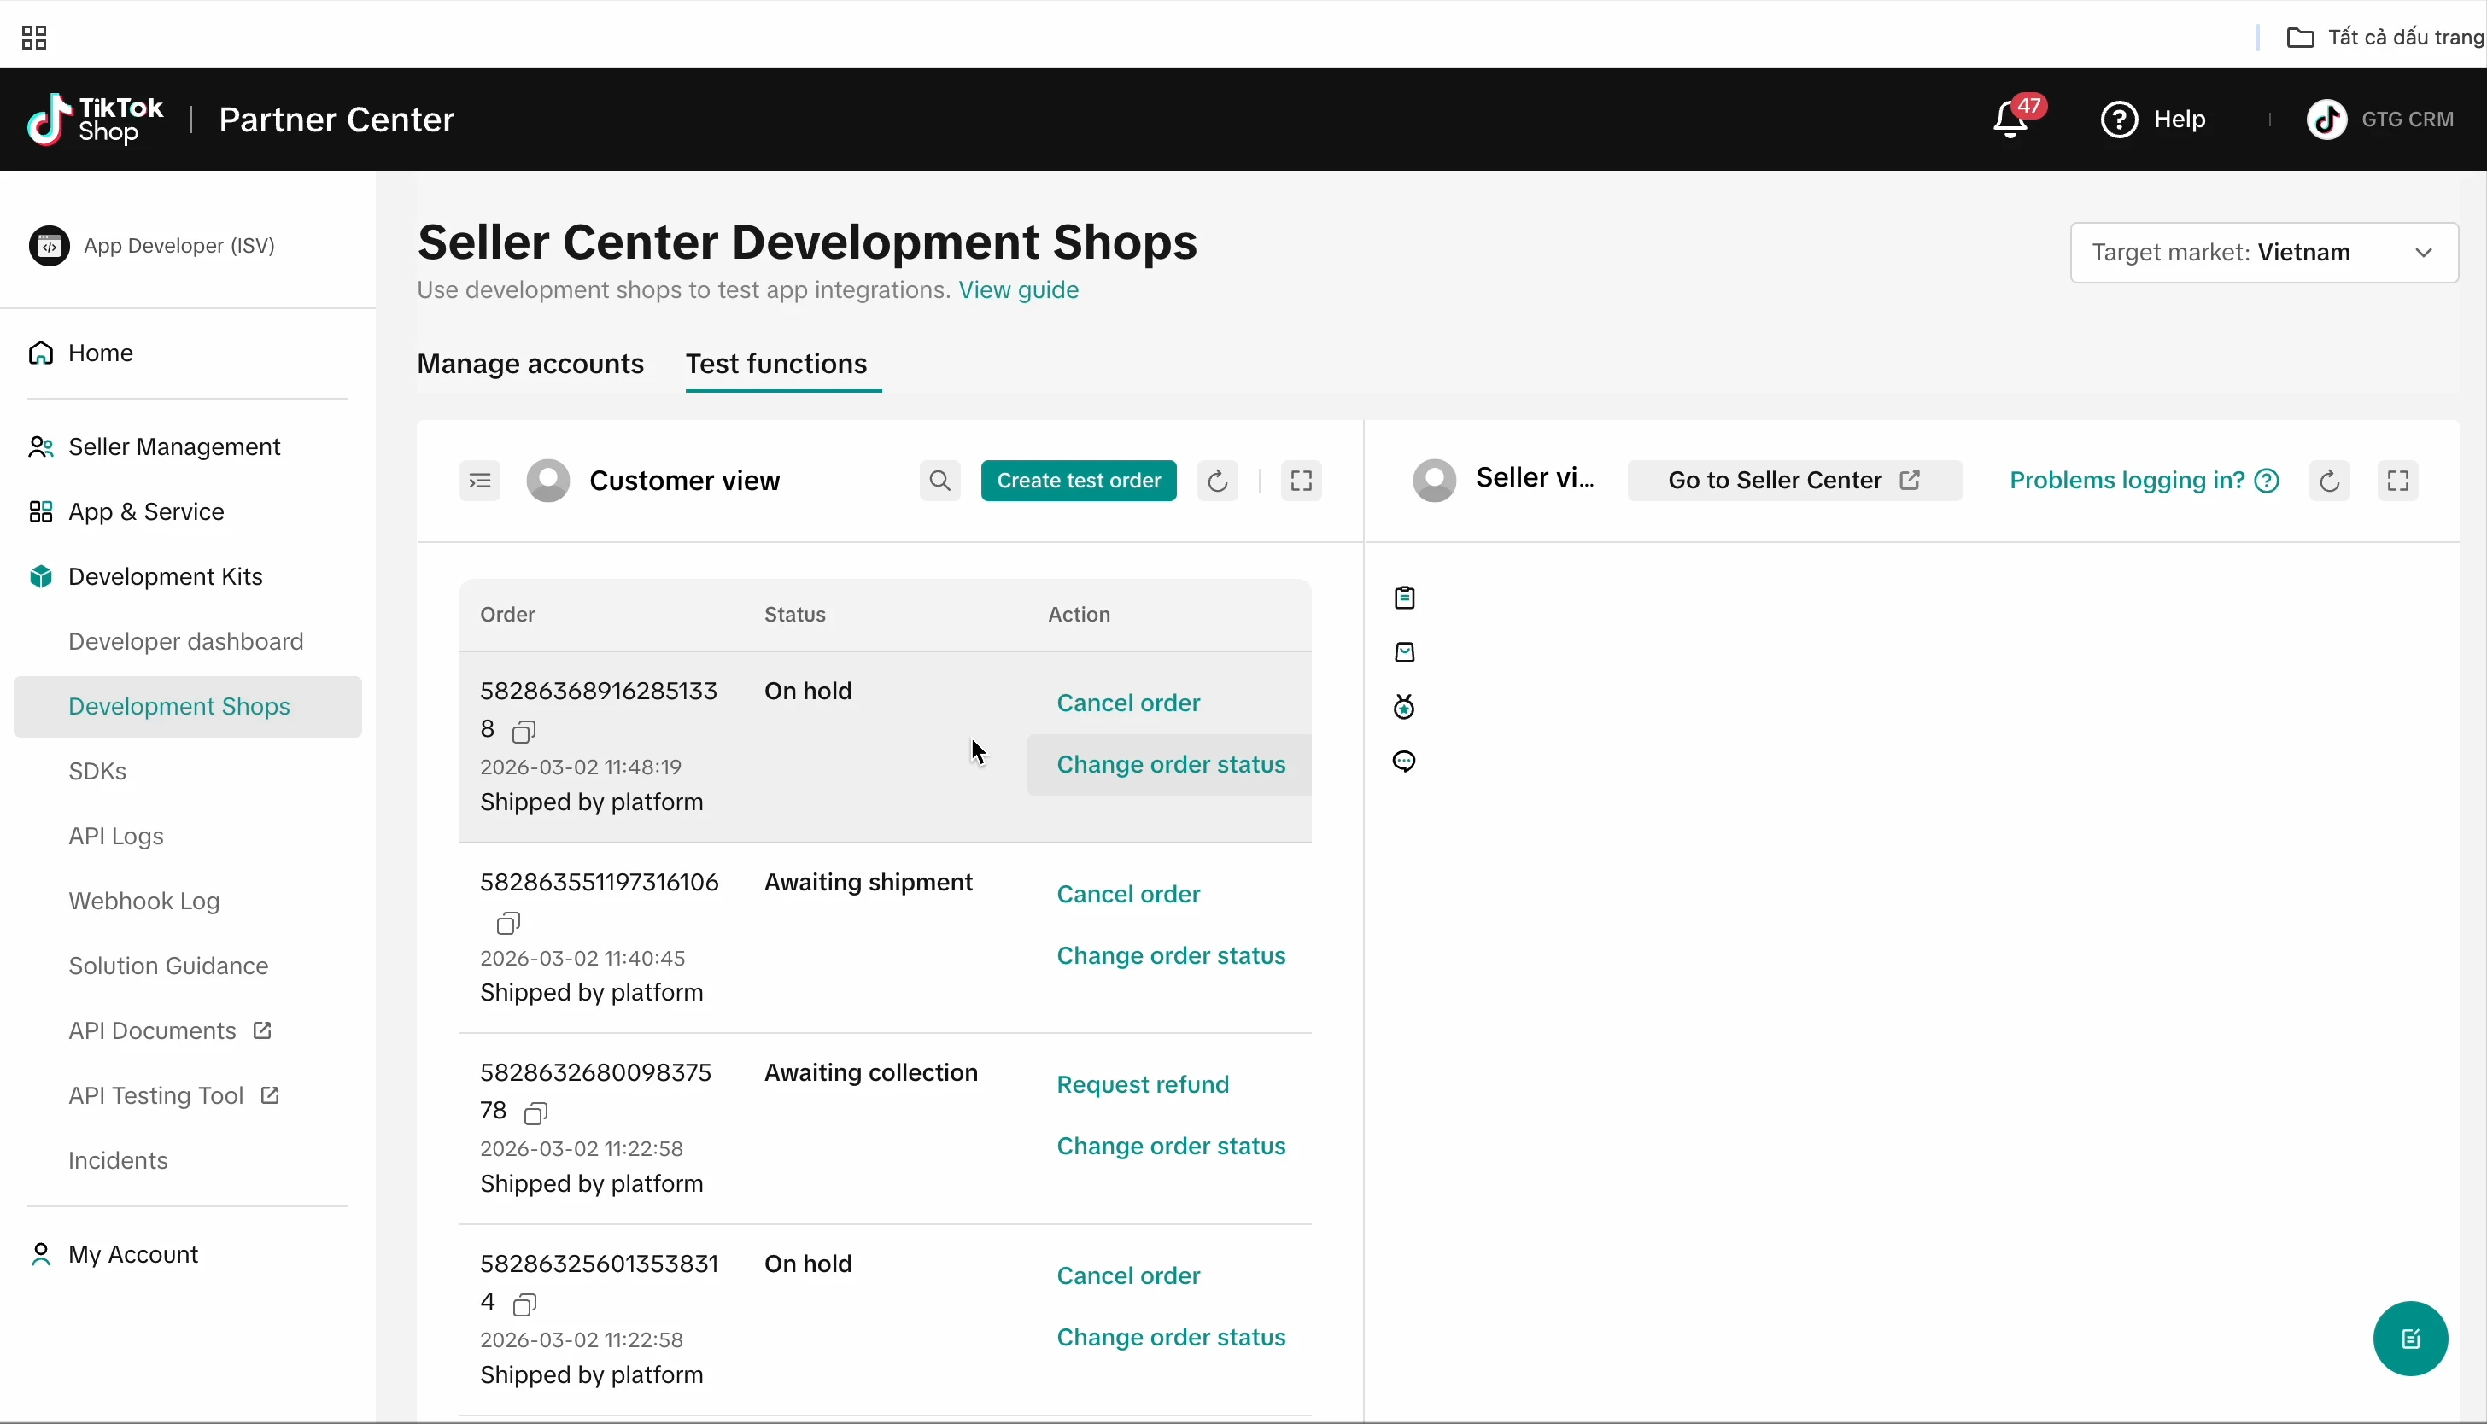Click the clipboard icon in Seller view
This screenshot has width=2487, height=1424.
(x=1404, y=598)
